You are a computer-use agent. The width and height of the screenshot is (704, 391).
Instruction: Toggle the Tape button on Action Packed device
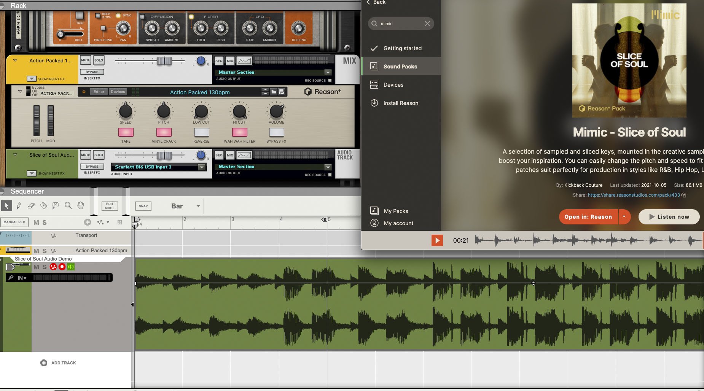click(126, 132)
